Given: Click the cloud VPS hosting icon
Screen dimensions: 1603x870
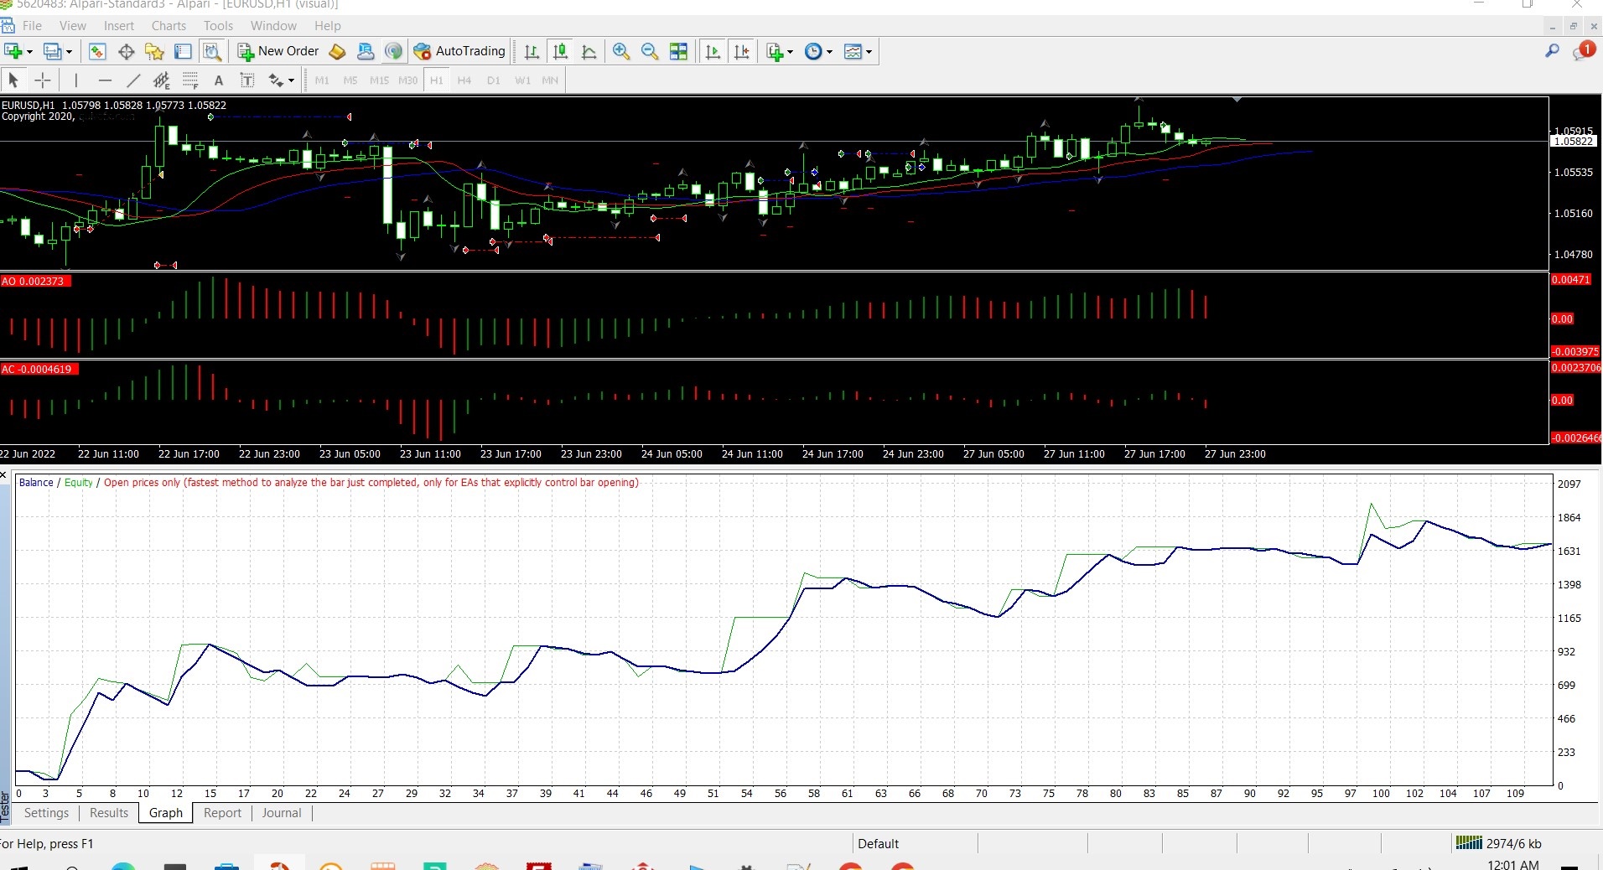Looking at the screenshot, I should (x=366, y=51).
